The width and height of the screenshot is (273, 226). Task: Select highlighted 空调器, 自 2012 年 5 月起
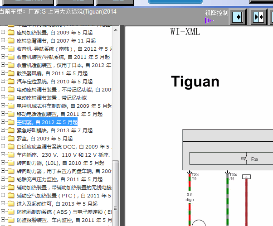point(47,122)
